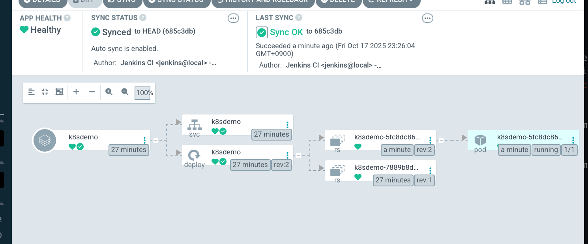Click the plus icon in the tree toolbar
The image size is (588, 244).
[76, 92]
